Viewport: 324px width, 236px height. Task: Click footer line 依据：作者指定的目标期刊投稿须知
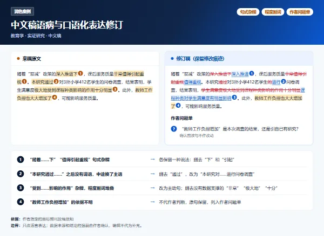click(42, 219)
